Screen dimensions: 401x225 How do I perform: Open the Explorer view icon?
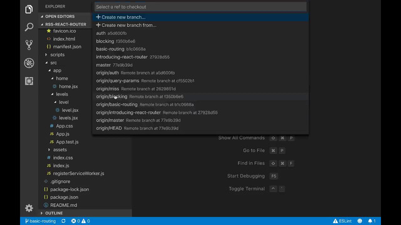tap(29, 9)
